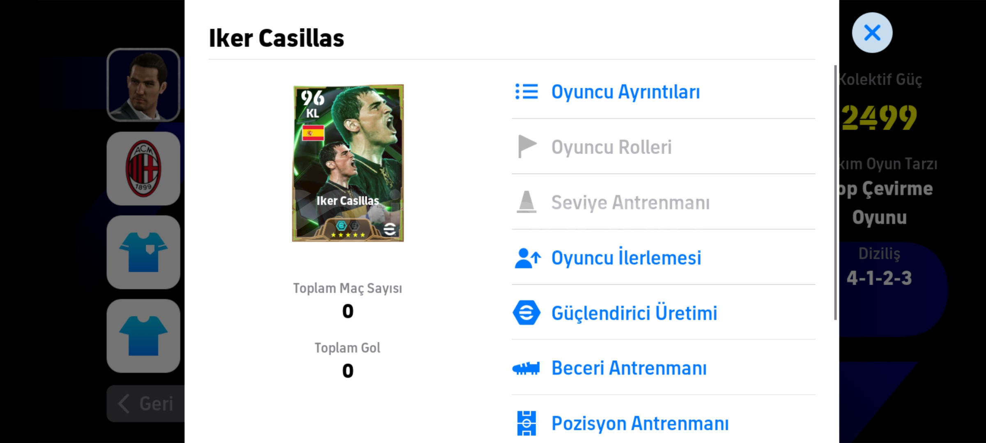
Task: Close the Iker Casillas panel
Action: (872, 32)
